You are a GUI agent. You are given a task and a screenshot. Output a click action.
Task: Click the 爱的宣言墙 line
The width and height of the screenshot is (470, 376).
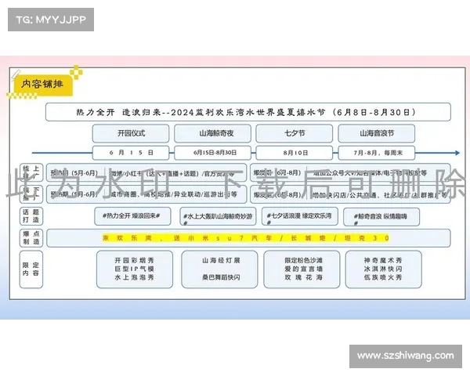tap(303, 269)
